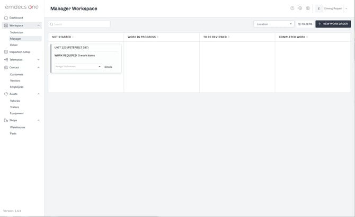Click the info icon beside Not Started
This screenshot has height=217, width=355.
(73, 37)
